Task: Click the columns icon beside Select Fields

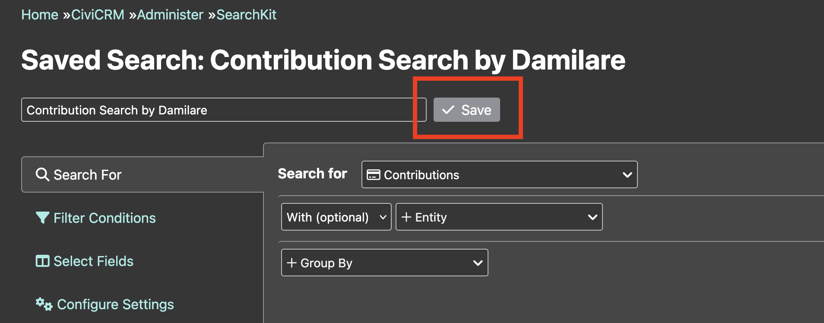Action: [42, 261]
